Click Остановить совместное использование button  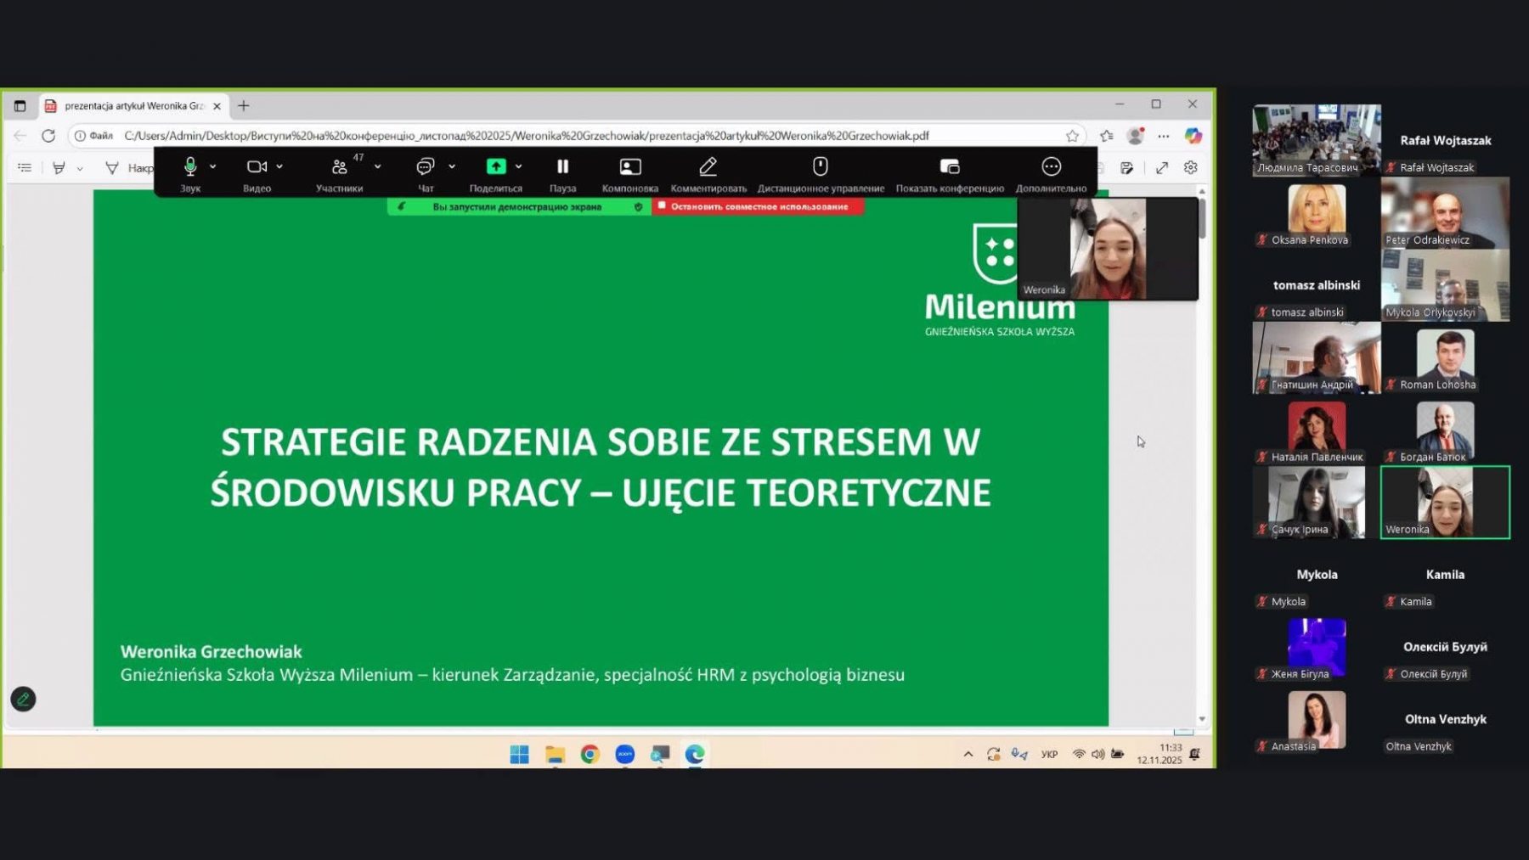[758, 206]
